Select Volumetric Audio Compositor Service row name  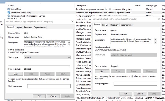(x=28, y=16)
